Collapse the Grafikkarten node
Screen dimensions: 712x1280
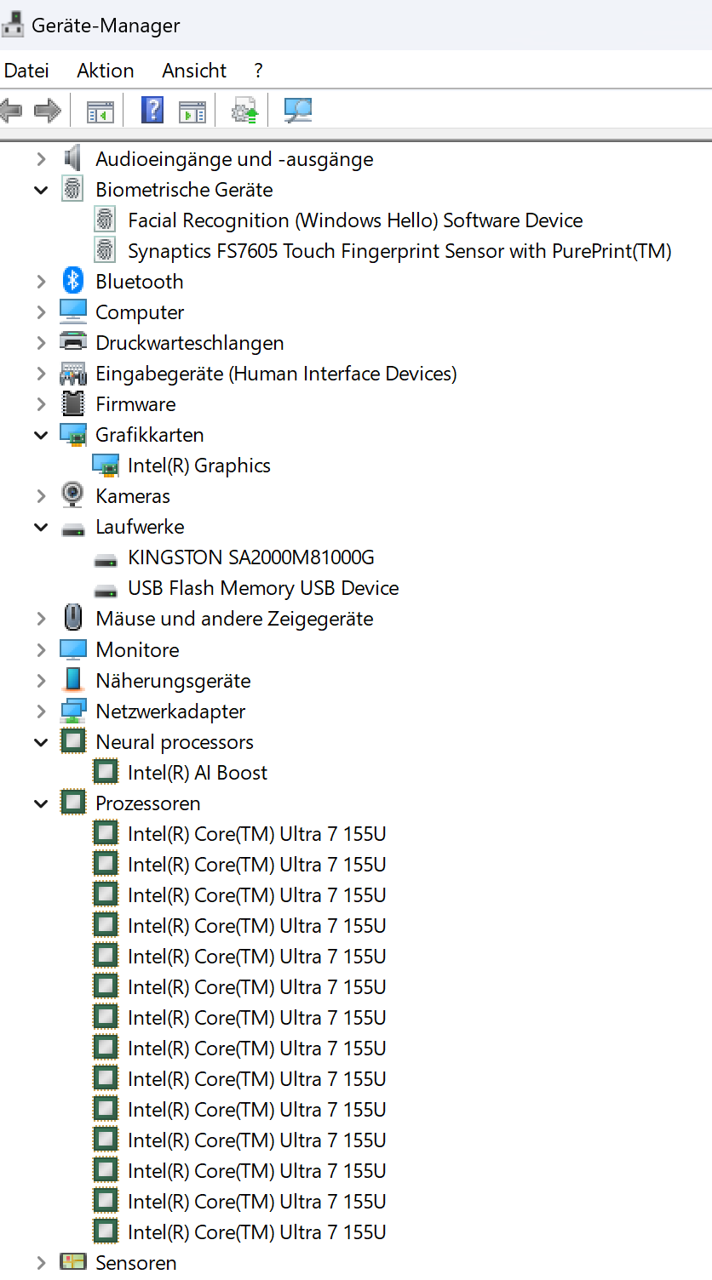(x=41, y=434)
